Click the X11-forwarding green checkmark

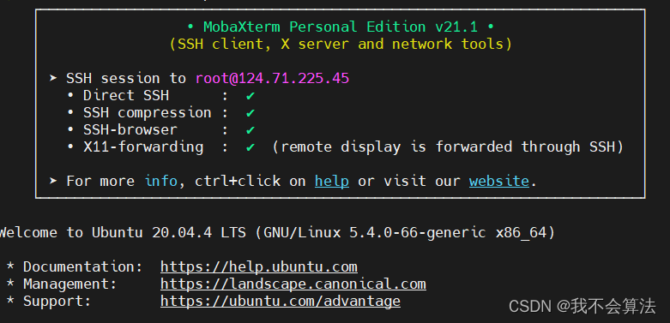click(x=250, y=147)
